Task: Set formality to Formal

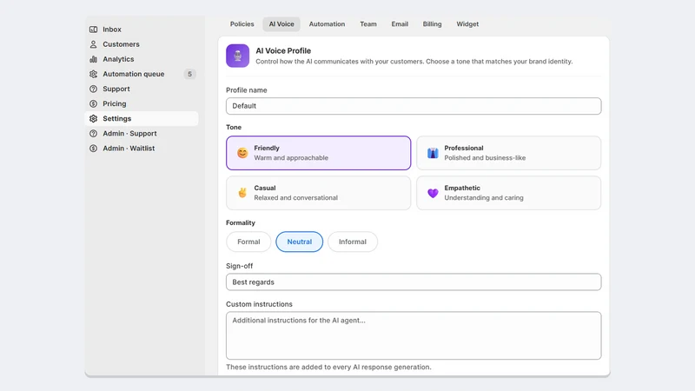Action: coord(248,242)
